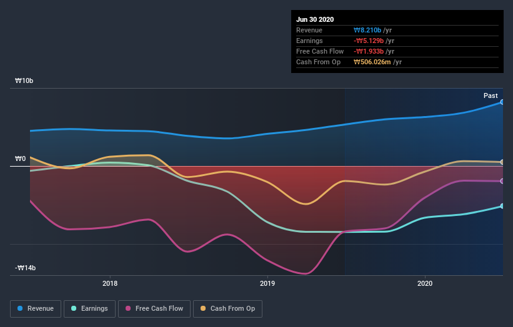513x327 pixels.
Task: Click the Revenue endpoint marker on chart
Action: point(502,102)
